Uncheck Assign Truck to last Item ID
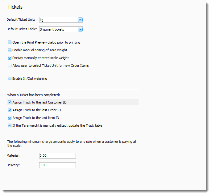The height and width of the screenshot is (195, 211). (x=10, y=118)
